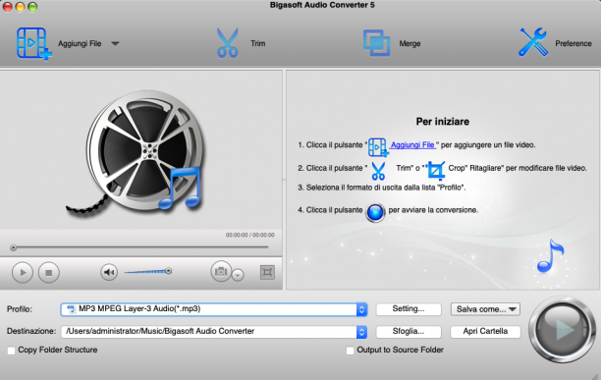601x380 pixels.
Task: Click the scissors icon in step 2 instructions
Action: tap(378, 171)
